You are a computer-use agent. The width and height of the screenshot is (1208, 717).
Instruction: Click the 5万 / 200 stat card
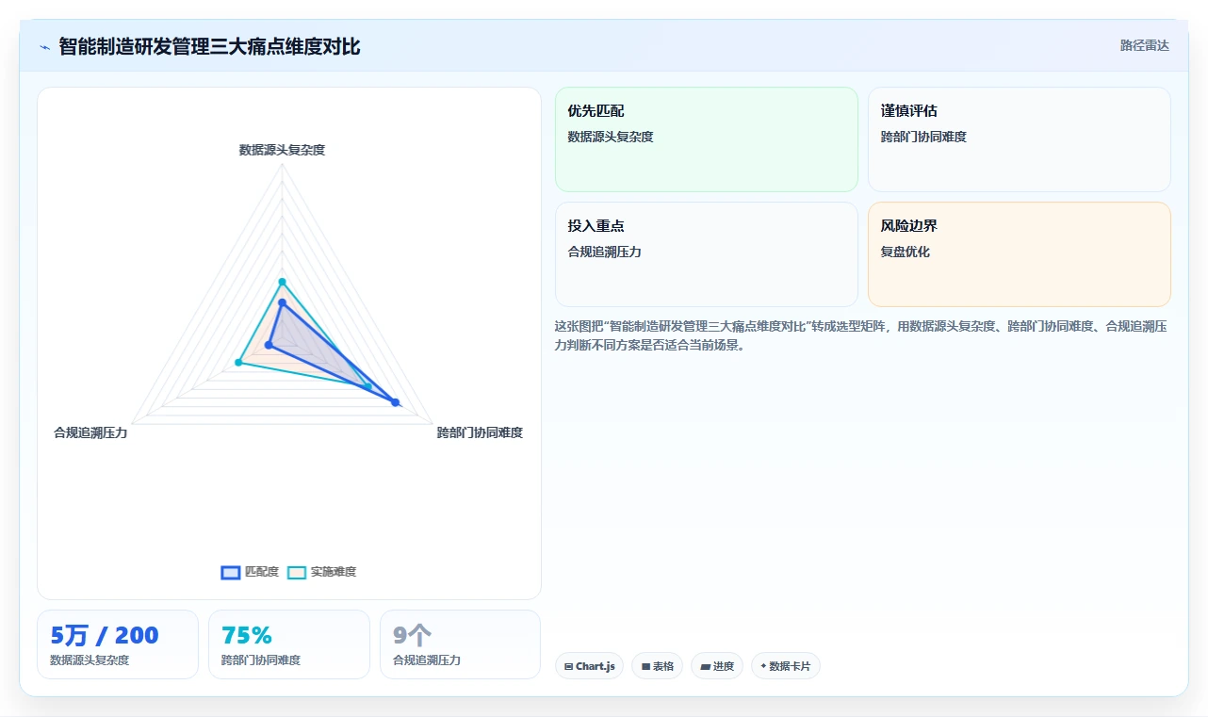(118, 644)
